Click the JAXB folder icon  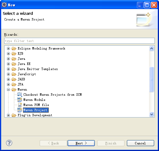[14, 79]
